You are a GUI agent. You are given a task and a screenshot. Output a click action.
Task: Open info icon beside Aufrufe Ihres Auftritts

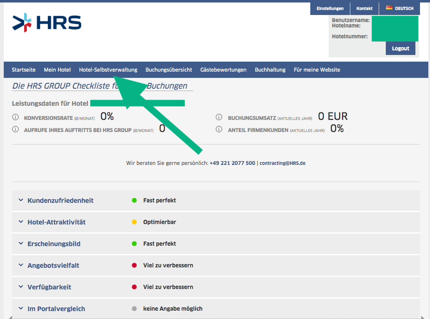pos(15,129)
